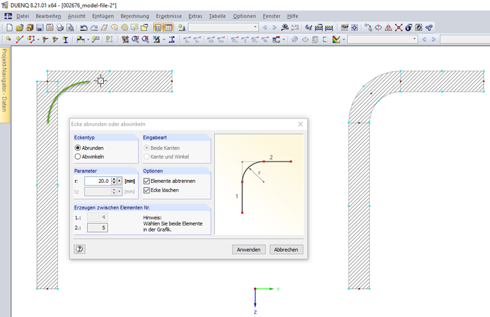
Task: Select the I-section profile tool
Action: tap(65, 39)
